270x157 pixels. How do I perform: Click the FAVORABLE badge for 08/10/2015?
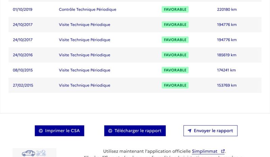tap(175, 70)
